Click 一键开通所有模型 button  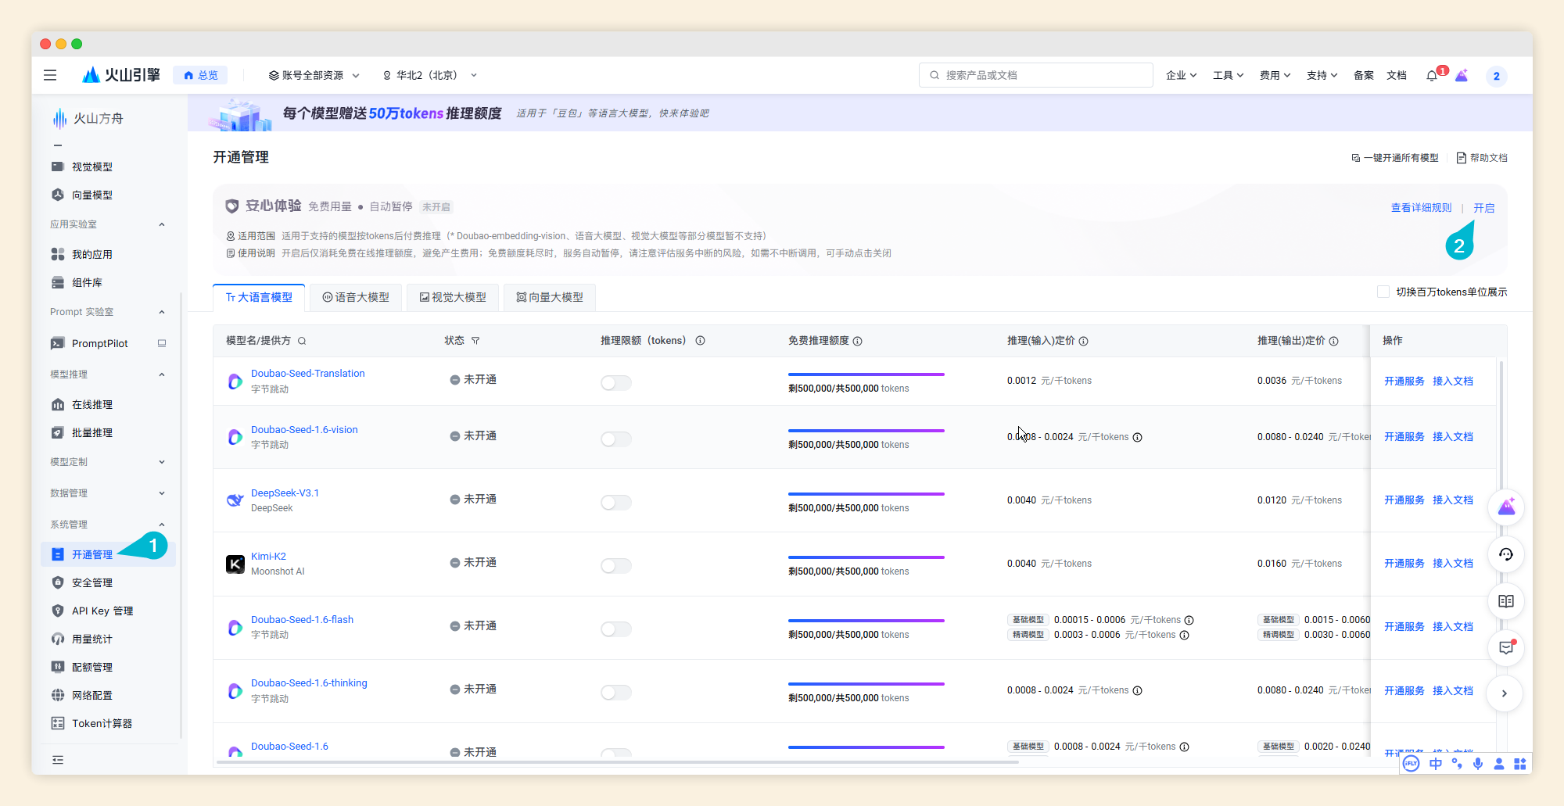pyautogui.click(x=1395, y=158)
